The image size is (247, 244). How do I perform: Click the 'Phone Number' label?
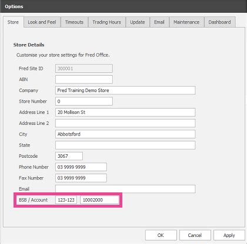pyautogui.click(x=34, y=167)
